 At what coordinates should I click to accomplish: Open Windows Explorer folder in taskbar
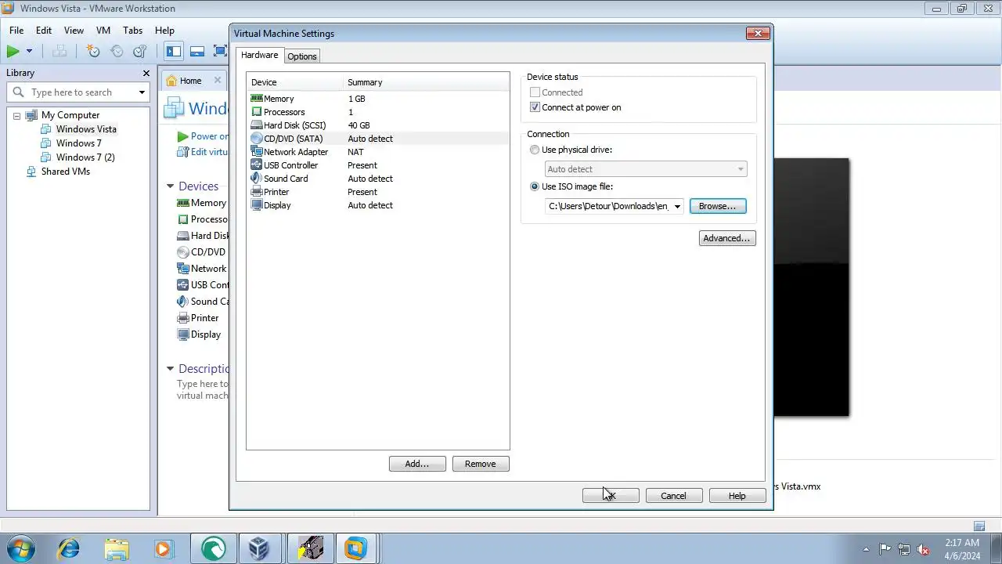117,548
